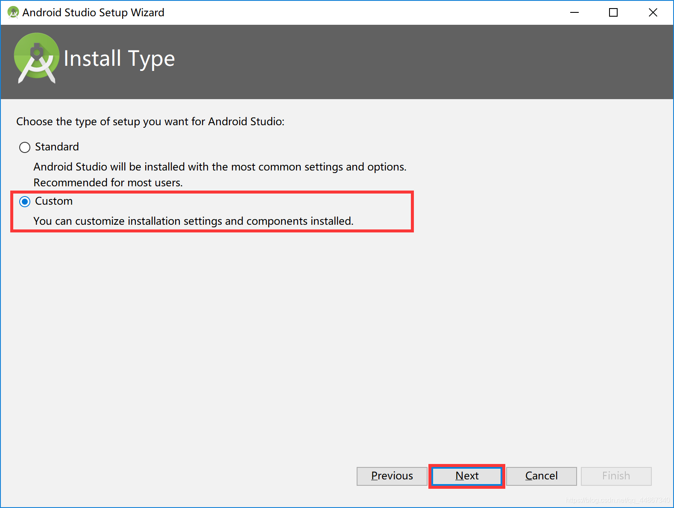
Task: Click 'You can customize installation settings' description
Action: [193, 221]
